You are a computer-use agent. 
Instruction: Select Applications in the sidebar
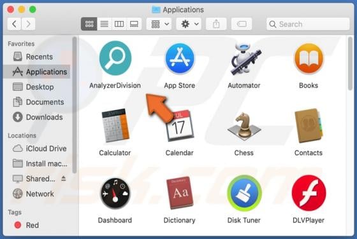coord(37,72)
